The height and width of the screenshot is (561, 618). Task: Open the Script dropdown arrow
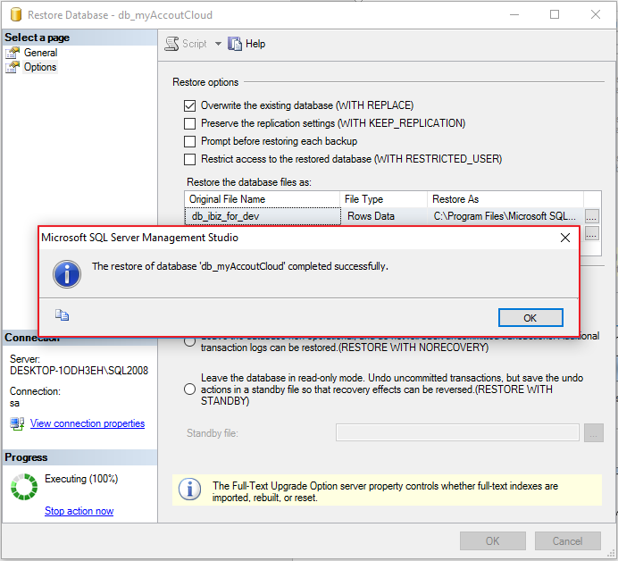coord(218,44)
